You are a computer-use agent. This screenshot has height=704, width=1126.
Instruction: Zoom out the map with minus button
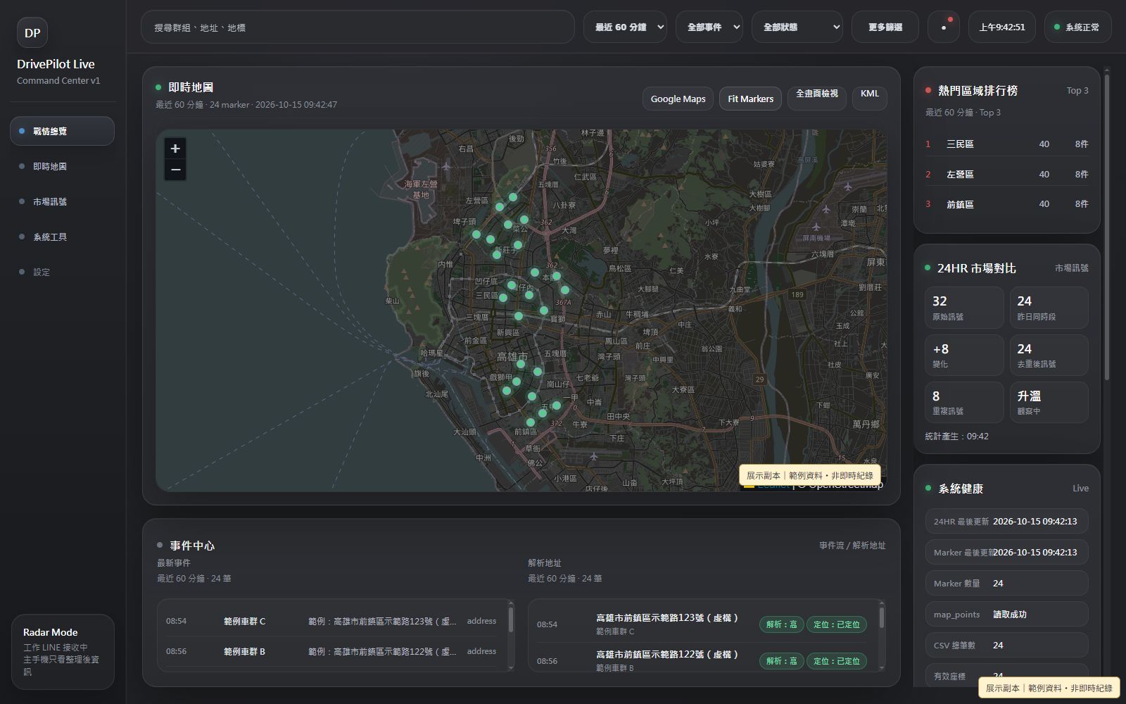175,170
